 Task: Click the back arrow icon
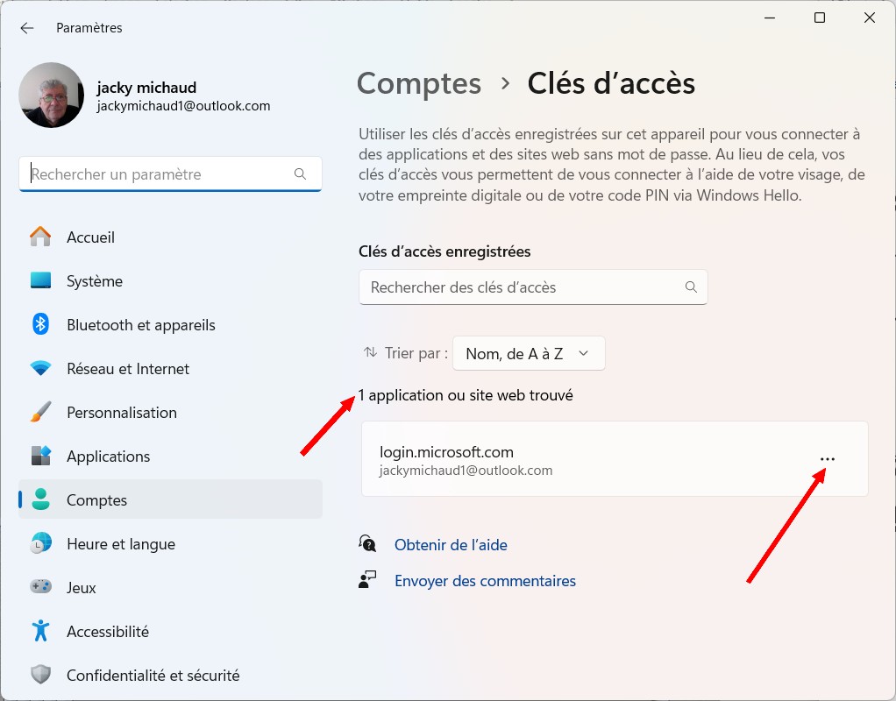click(27, 28)
